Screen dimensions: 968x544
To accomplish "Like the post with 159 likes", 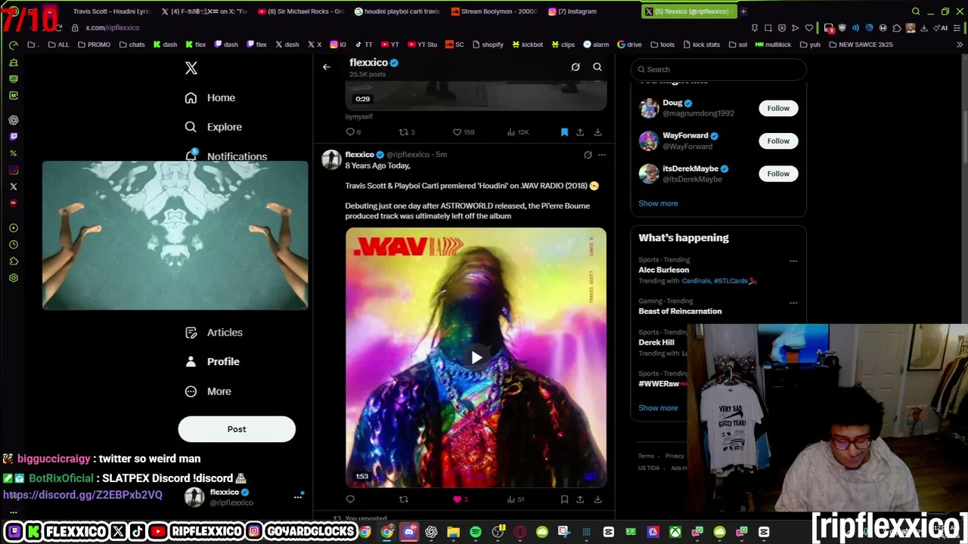I will tap(464, 132).
